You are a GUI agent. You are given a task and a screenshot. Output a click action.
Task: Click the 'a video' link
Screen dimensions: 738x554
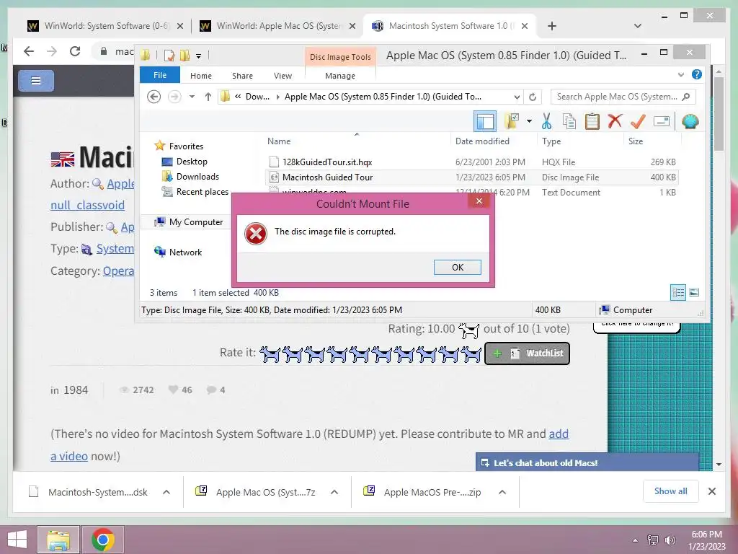(x=68, y=456)
